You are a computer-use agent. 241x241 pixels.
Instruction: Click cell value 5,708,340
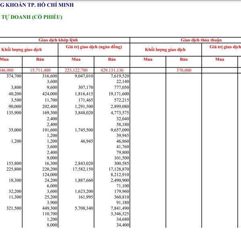coord(84,208)
